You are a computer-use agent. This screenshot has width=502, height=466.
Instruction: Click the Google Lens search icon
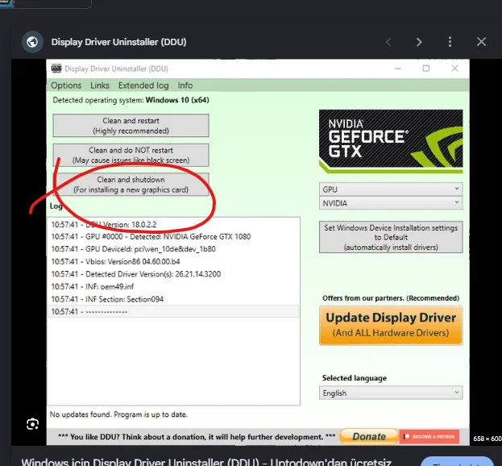32,424
